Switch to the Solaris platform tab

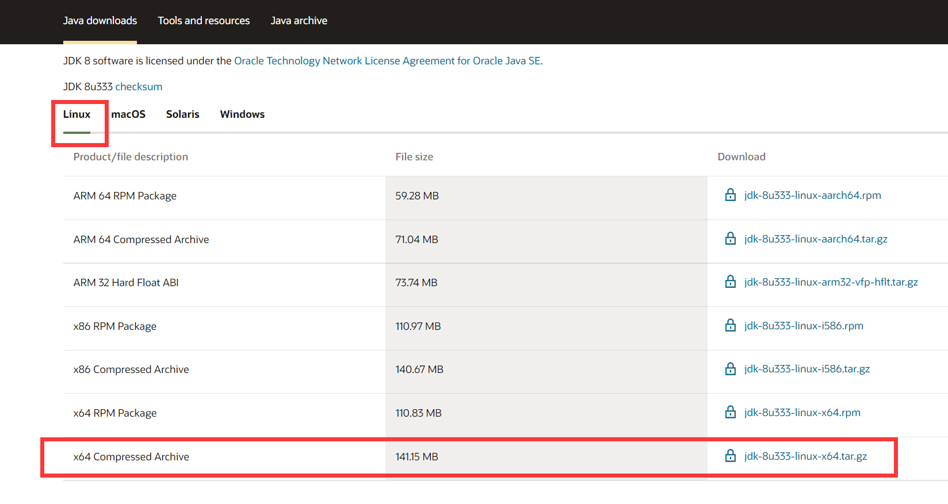click(183, 114)
